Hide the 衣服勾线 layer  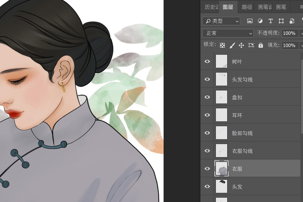coord(207,150)
